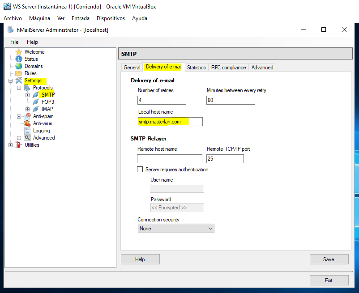Click the Remote TCP/IP port field
359x293 pixels.
tap(225, 159)
